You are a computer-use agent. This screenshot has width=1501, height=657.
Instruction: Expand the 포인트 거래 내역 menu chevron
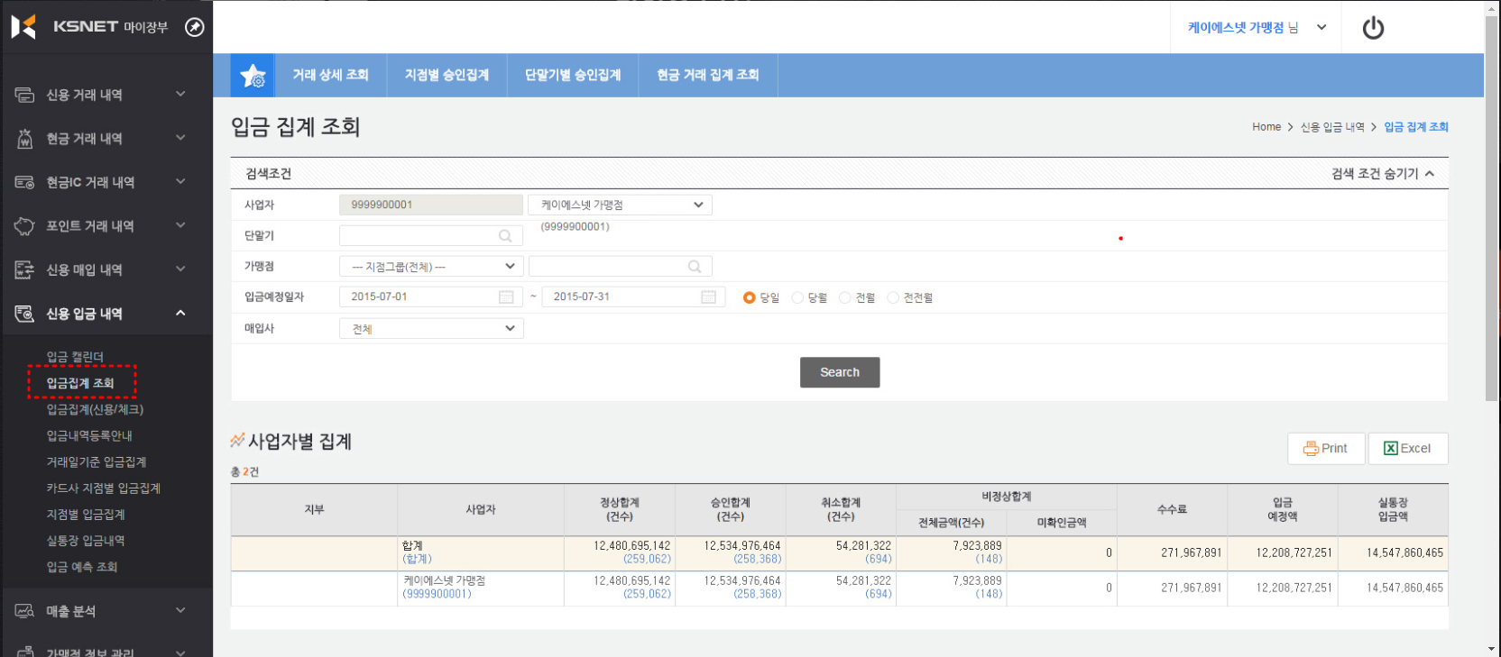pyautogui.click(x=180, y=225)
